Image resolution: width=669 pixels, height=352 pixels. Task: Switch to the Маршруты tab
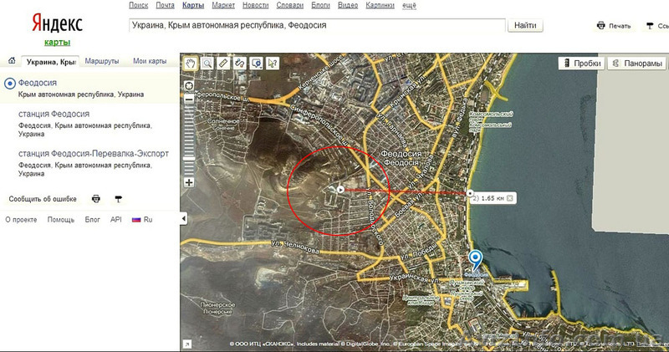click(102, 62)
